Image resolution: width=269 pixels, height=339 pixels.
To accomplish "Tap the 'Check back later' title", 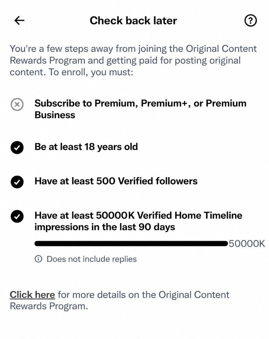I will 133,21.
